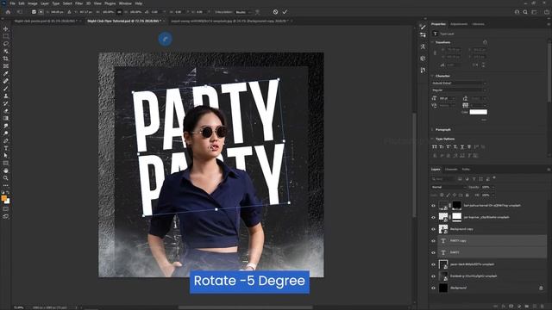Open the Normal blend mode dropdown
The width and height of the screenshot is (552, 310).
(x=448, y=187)
